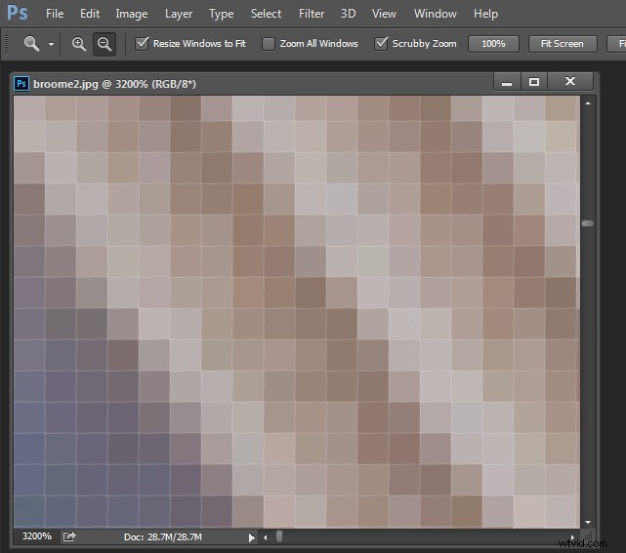Choose the Zoom In plus magnifier
Viewport: 626px width, 553px height.
pos(79,44)
